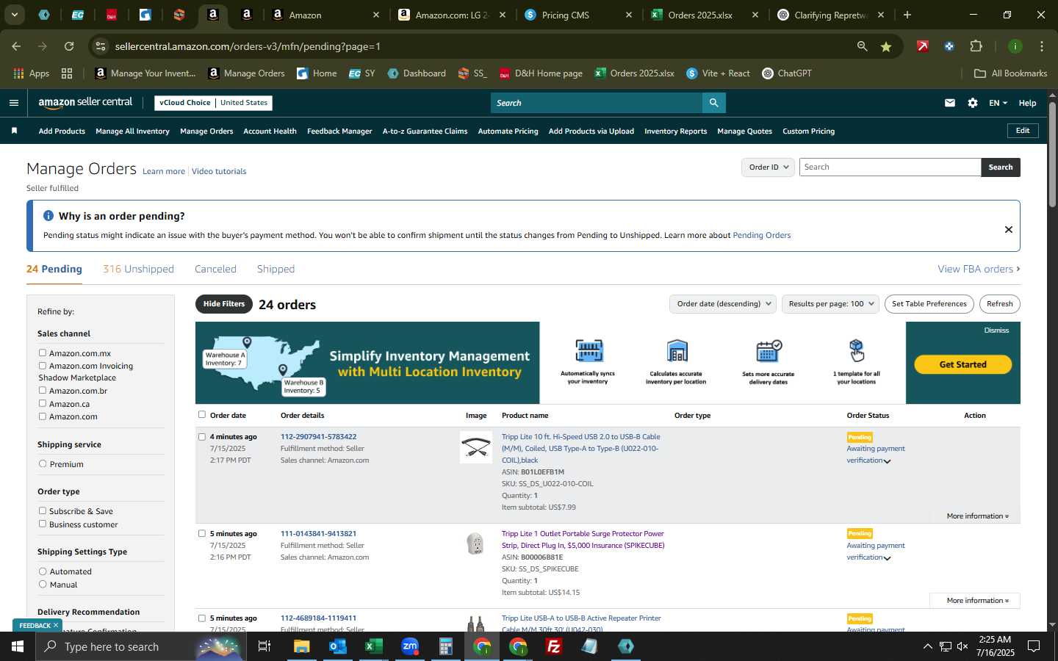Viewport: 1058px width, 661px height.
Task: Click the surge protector product image thumbnail
Action: pyautogui.click(x=476, y=544)
